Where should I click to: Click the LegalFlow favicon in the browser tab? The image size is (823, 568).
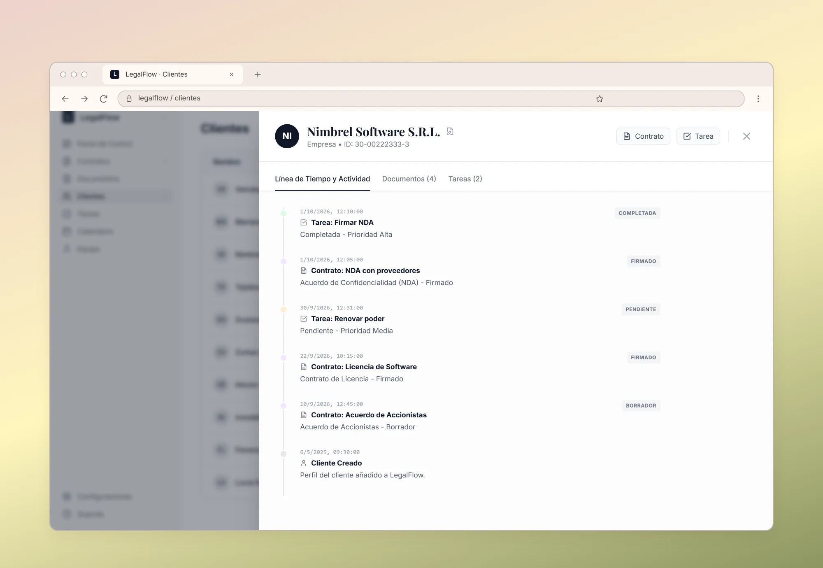coord(115,74)
